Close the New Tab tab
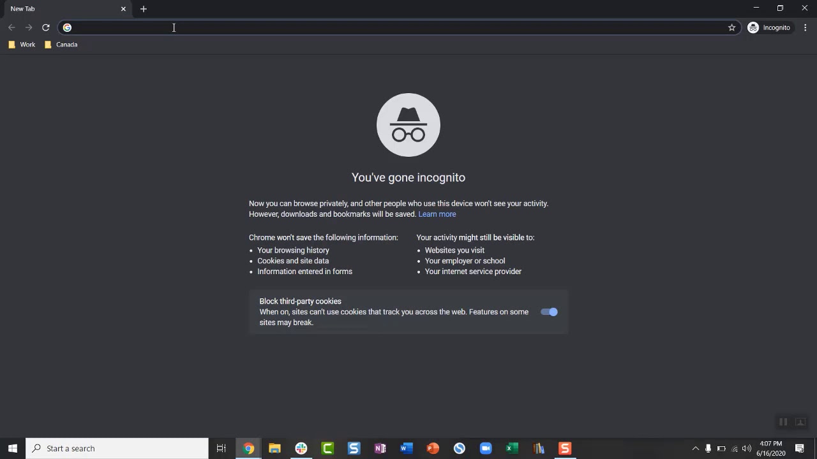The width and height of the screenshot is (817, 459). (123, 9)
